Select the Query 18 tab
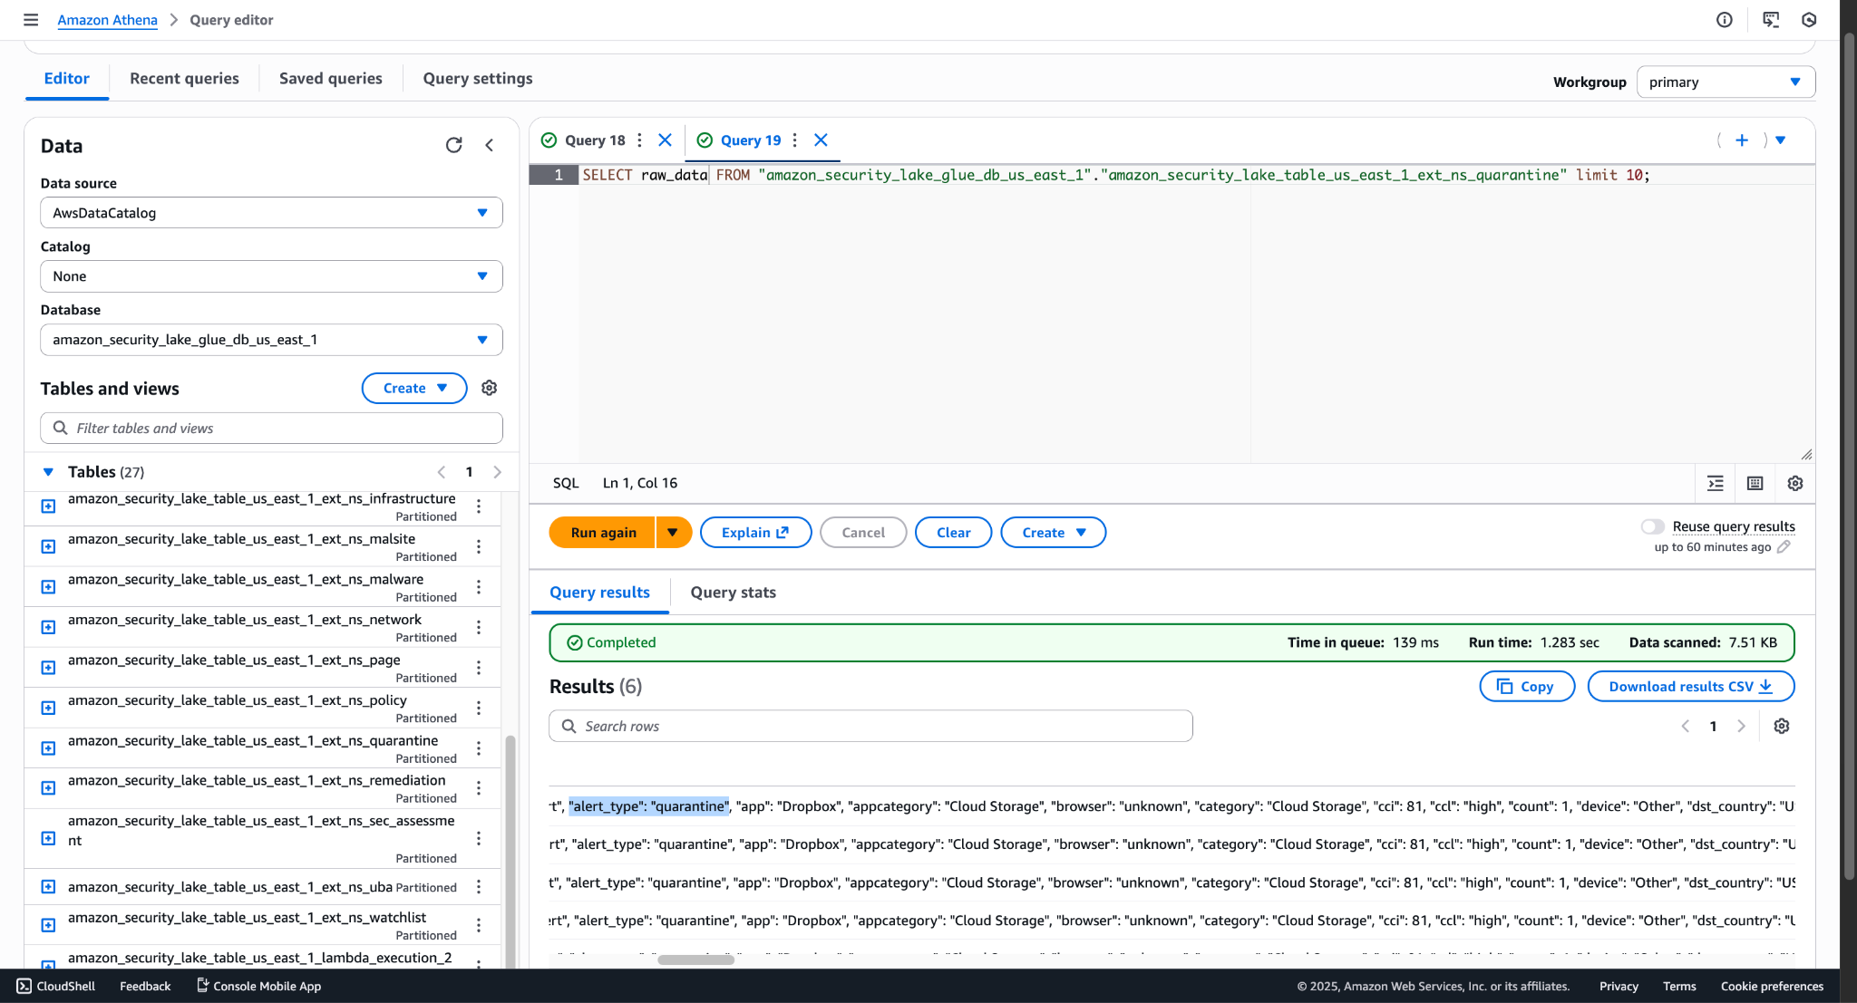This screenshot has width=1857, height=1003. tap(594, 140)
